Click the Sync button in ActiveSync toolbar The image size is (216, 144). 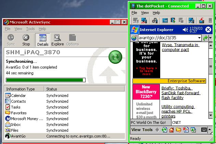tap(11, 40)
